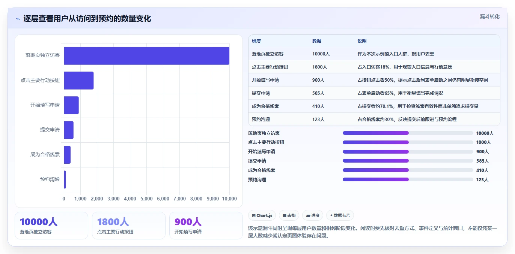Click the 10000人 data card
This screenshot has height=254, width=515.
pos(51,226)
